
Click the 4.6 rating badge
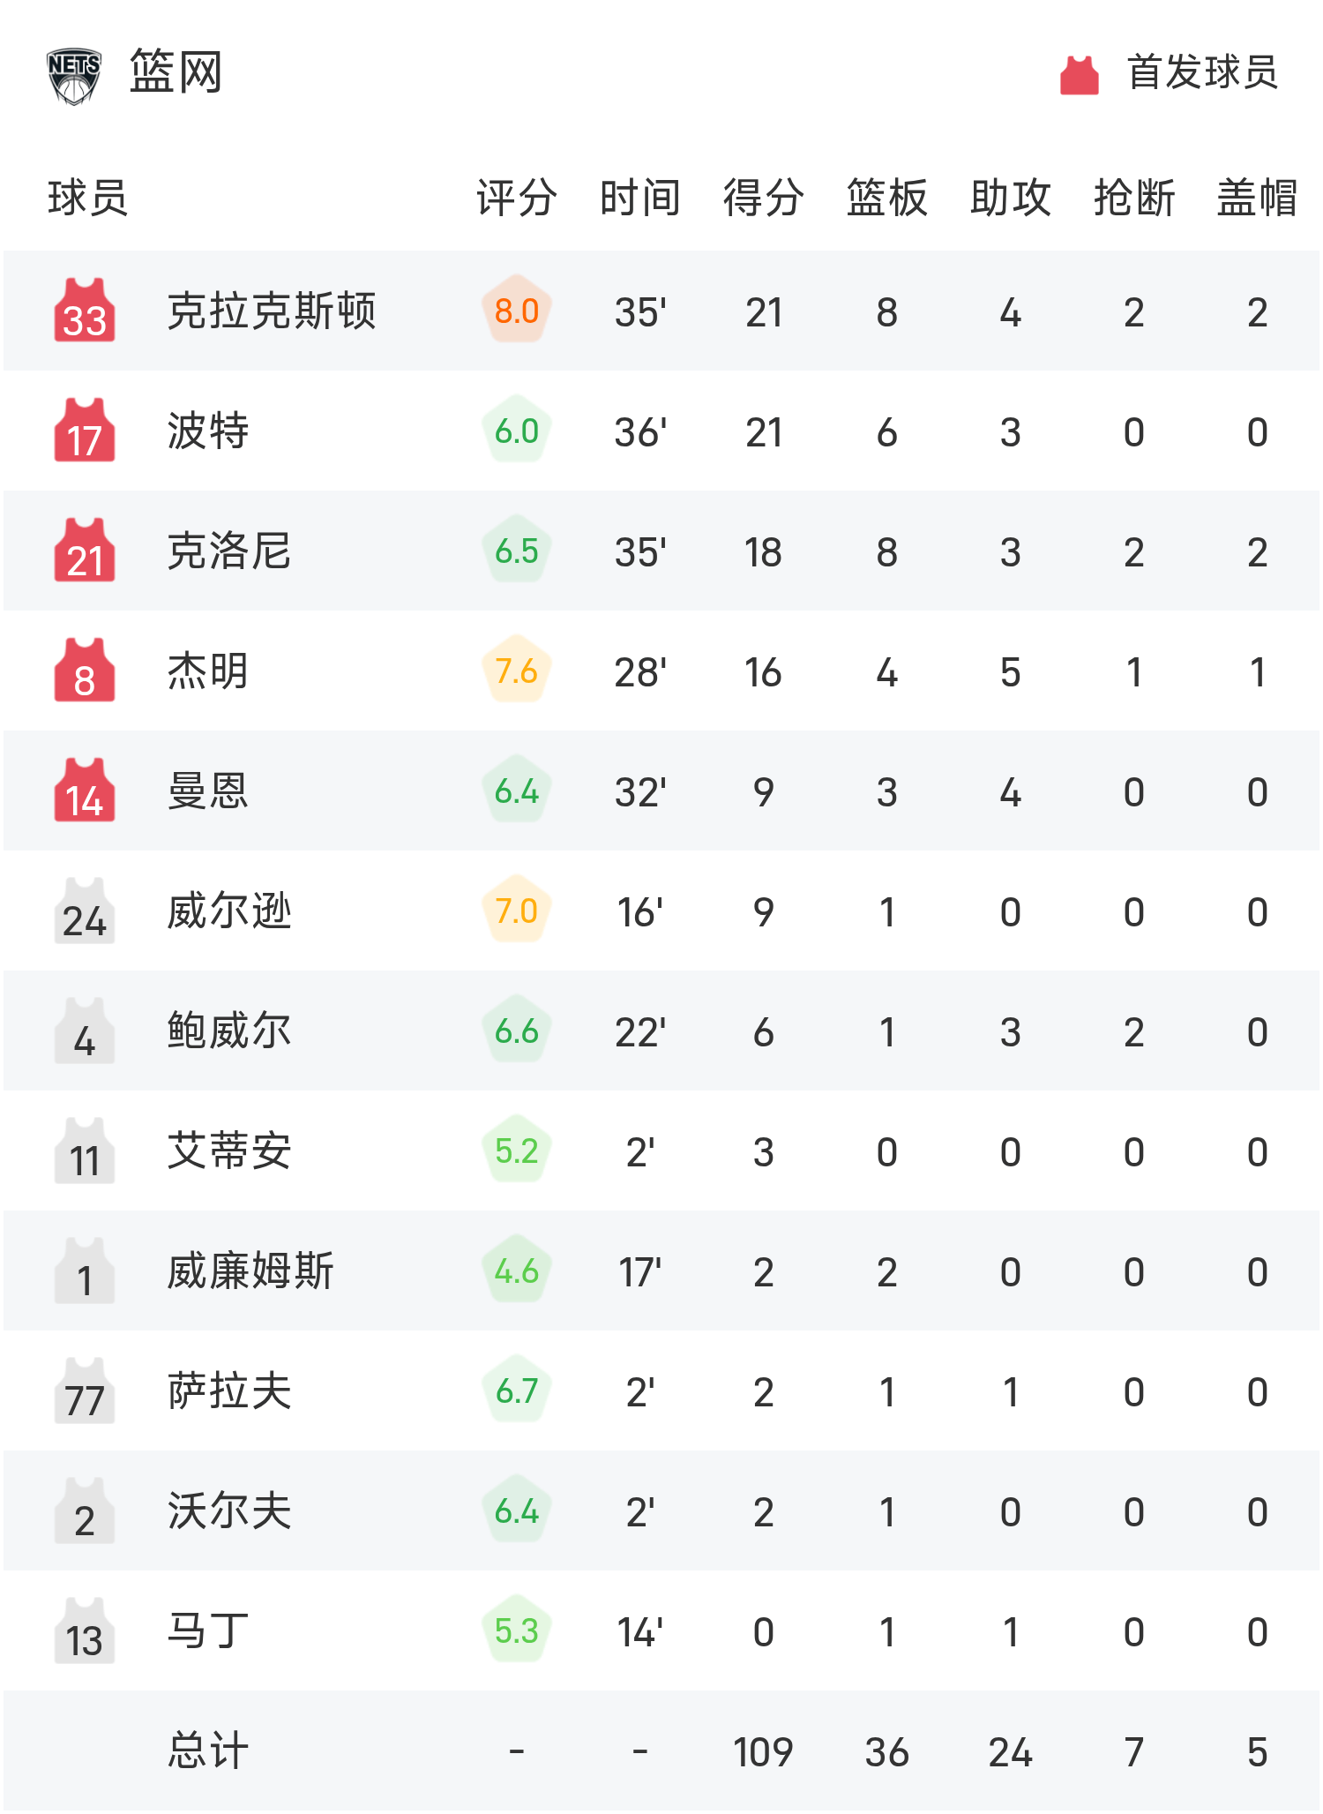(517, 1271)
